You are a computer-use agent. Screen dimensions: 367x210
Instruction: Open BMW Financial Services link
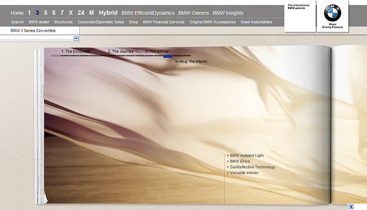point(163,22)
